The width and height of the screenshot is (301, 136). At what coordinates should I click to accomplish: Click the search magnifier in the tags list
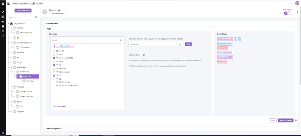click(x=120, y=40)
